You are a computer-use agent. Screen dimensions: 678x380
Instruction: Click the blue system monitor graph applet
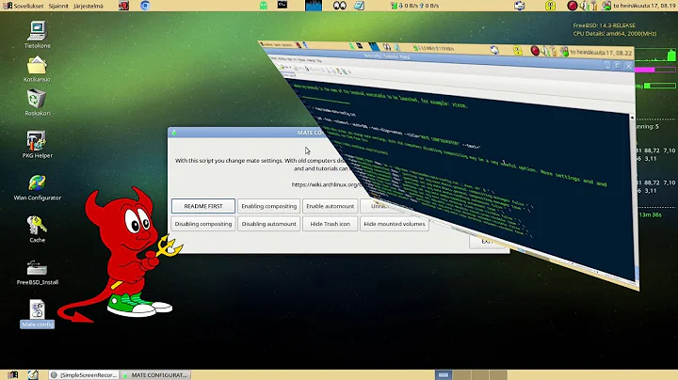coord(314,6)
